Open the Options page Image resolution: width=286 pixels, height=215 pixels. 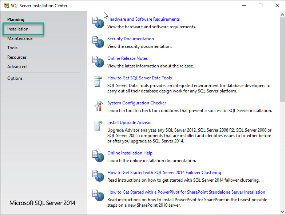(15, 78)
